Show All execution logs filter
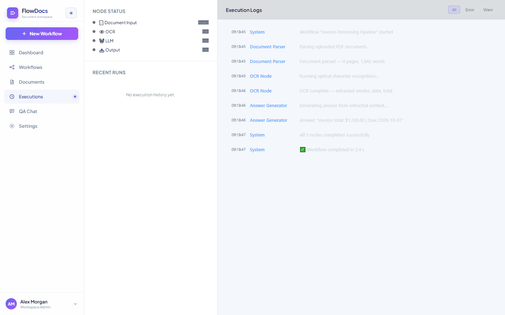 pyautogui.click(x=454, y=10)
